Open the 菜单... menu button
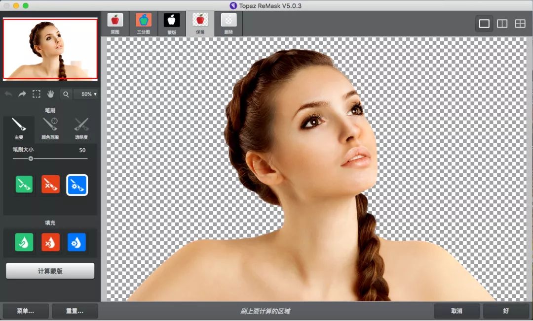Image resolution: width=533 pixels, height=321 pixels. tap(26, 311)
